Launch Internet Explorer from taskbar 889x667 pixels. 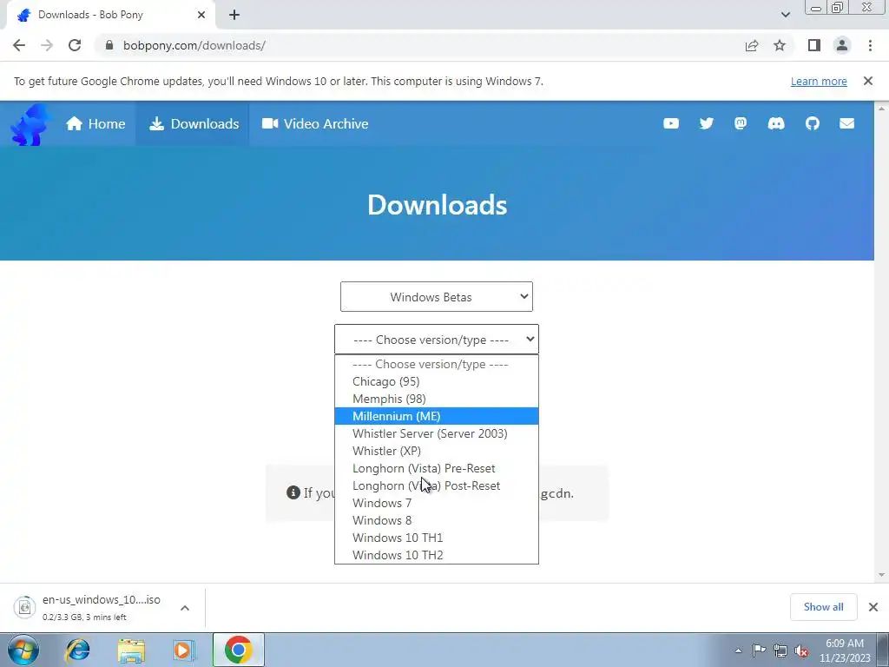coord(78,650)
